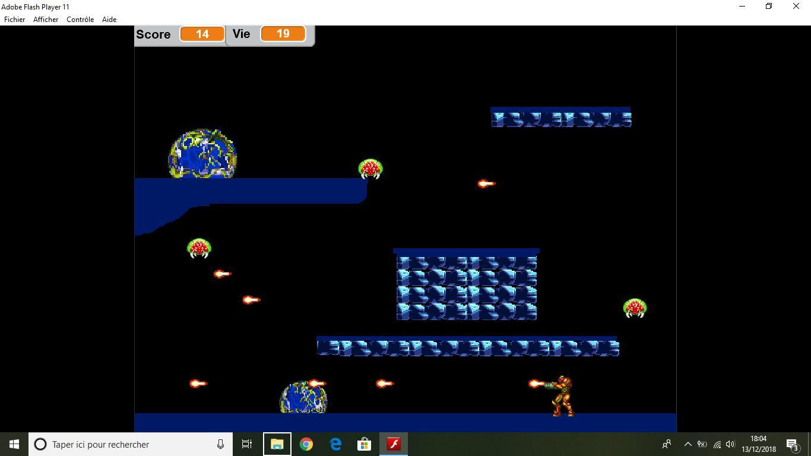Open the Windows Start menu
Screen dimensions: 811x456
coord(14,444)
